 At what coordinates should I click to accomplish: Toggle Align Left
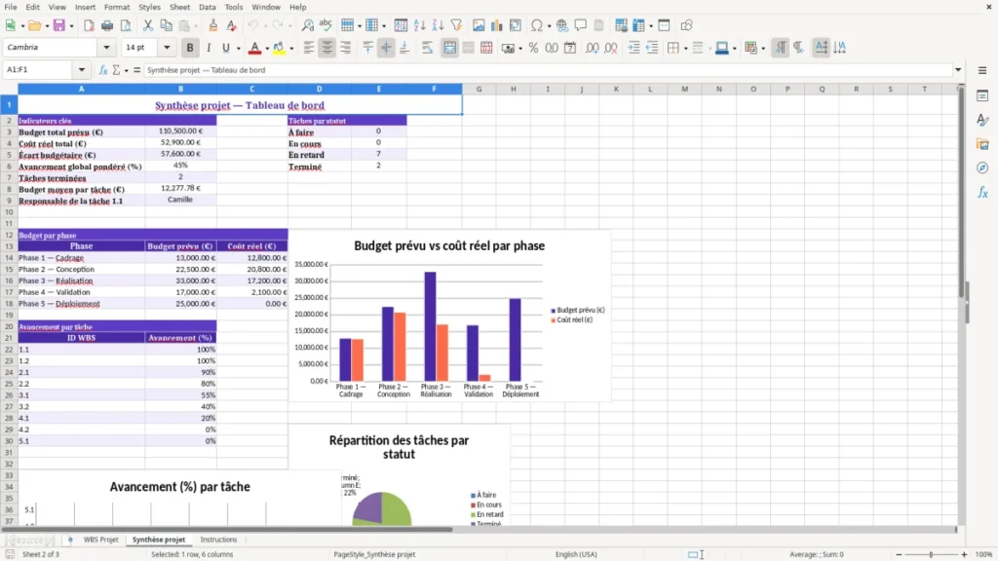(309, 48)
